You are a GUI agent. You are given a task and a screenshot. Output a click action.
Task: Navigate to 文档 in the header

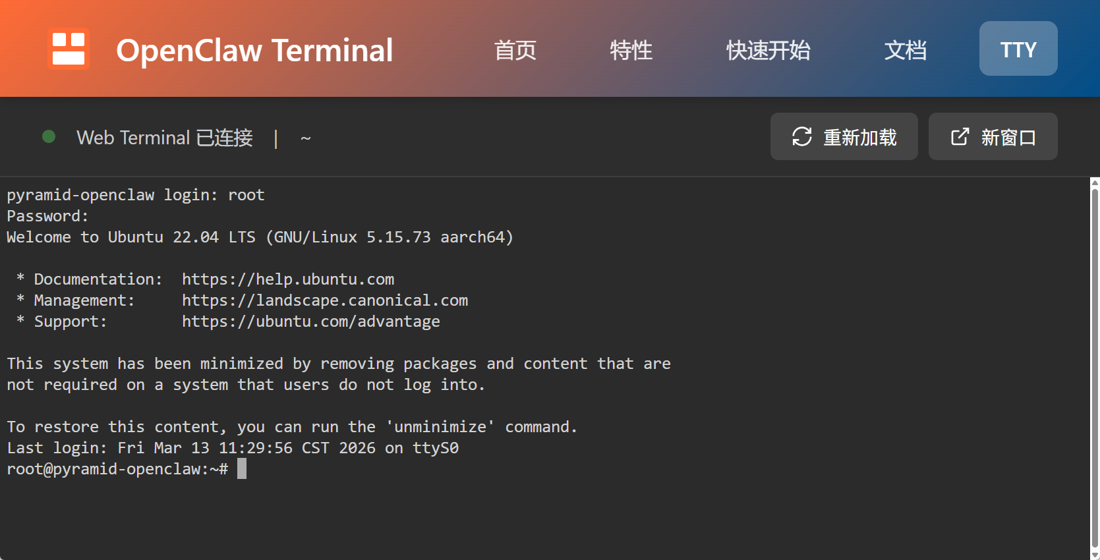(905, 50)
